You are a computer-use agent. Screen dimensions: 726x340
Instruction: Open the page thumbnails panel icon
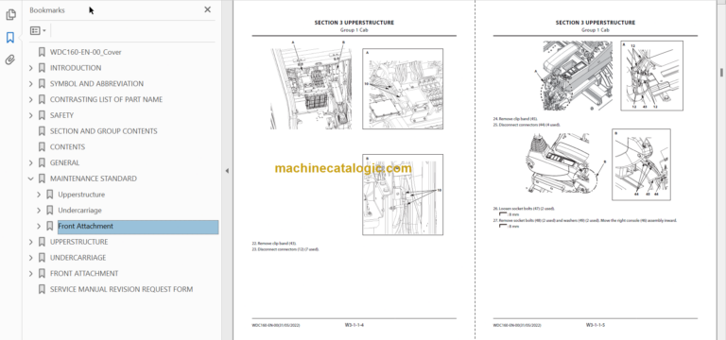(10, 15)
